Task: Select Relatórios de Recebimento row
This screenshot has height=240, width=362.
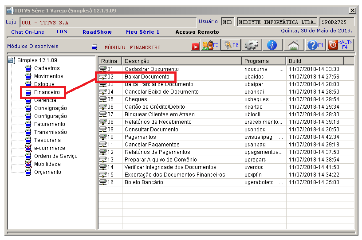Action: pyautogui.click(x=226, y=122)
